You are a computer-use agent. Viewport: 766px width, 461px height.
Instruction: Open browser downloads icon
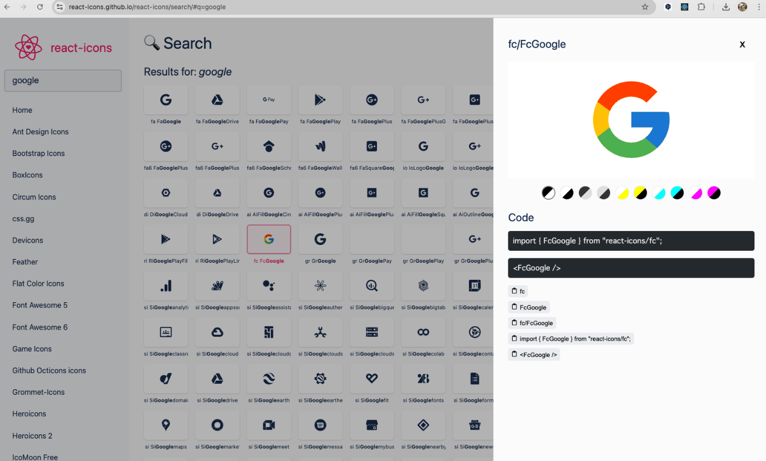tap(726, 7)
